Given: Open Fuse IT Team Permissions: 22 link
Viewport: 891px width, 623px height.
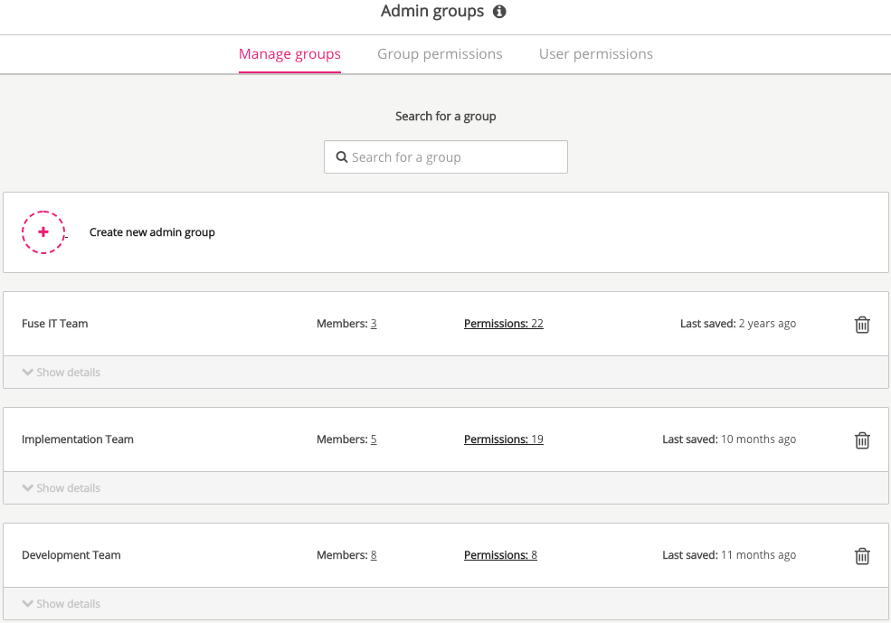Looking at the screenshot, I should pos(503,324).
